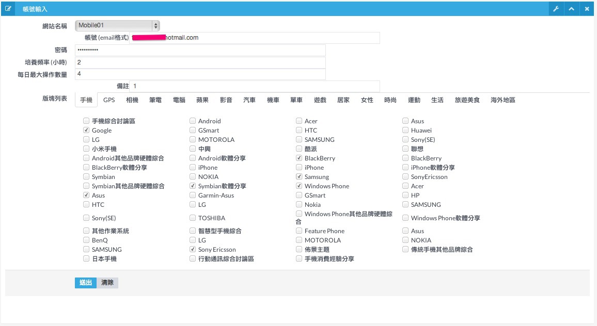The image size is (597, 326).
Task: Close the panel with the X icon
Action: click(x=587, y=9)
